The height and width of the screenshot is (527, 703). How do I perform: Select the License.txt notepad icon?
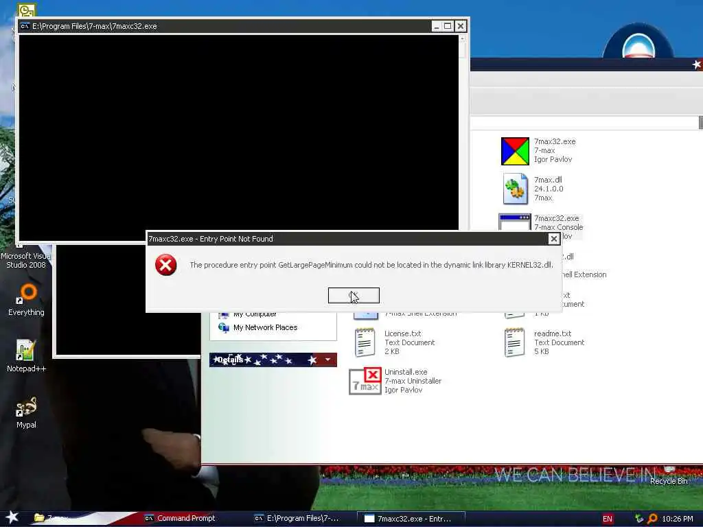[365, 342]
